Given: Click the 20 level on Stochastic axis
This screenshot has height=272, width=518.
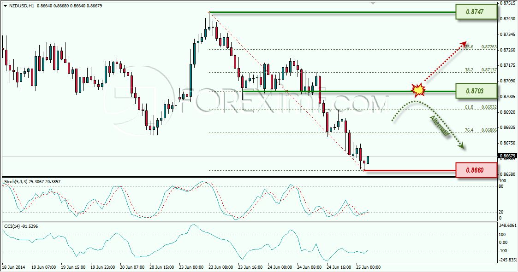Looking at the screenshot, I should click(501, 212).
